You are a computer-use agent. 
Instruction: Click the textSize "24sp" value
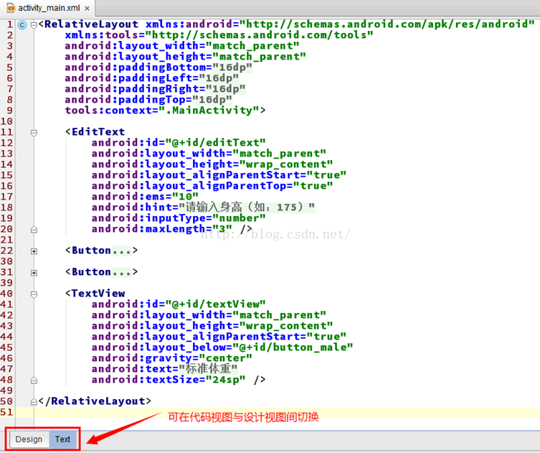coord(226,380)
